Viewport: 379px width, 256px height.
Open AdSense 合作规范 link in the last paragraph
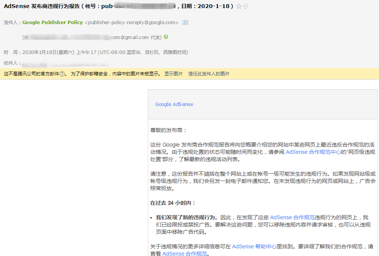click(x=185, y=253)
